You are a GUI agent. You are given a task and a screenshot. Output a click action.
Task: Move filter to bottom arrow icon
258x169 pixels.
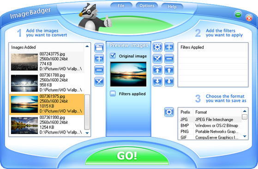pos(157,82)
